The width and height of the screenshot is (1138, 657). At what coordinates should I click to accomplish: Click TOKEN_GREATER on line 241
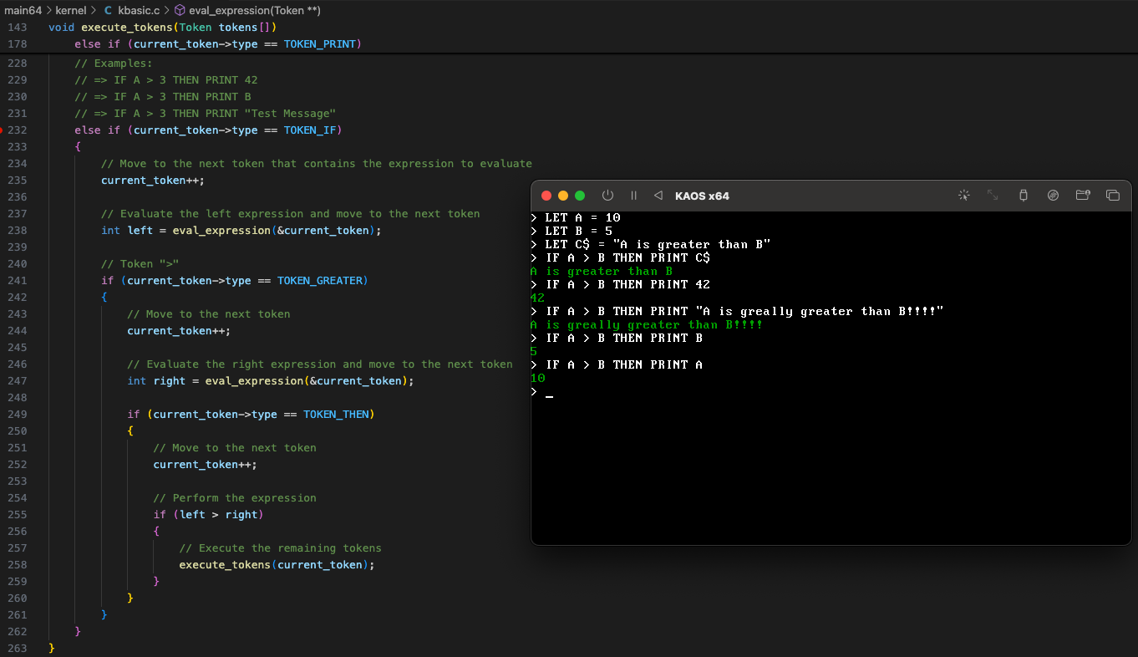[319, 281]
